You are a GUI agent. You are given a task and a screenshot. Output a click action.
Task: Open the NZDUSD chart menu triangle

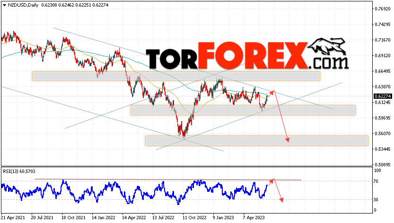4,5
